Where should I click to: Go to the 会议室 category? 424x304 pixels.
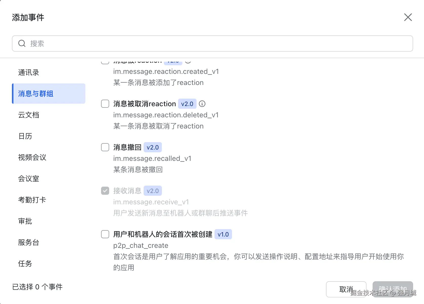(29, 179)
